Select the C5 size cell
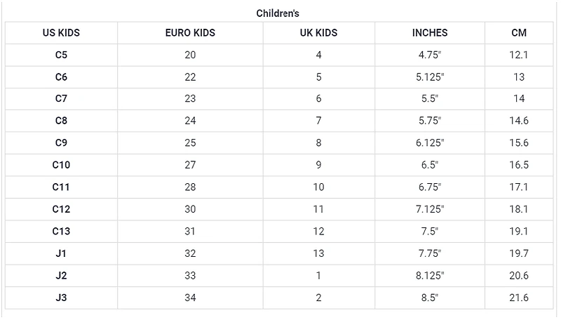This screenshot has height=320, width=561. [x=61, y=55]
